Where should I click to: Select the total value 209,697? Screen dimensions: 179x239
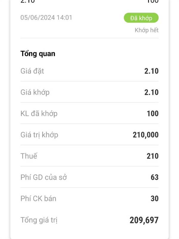coord(144,220)
